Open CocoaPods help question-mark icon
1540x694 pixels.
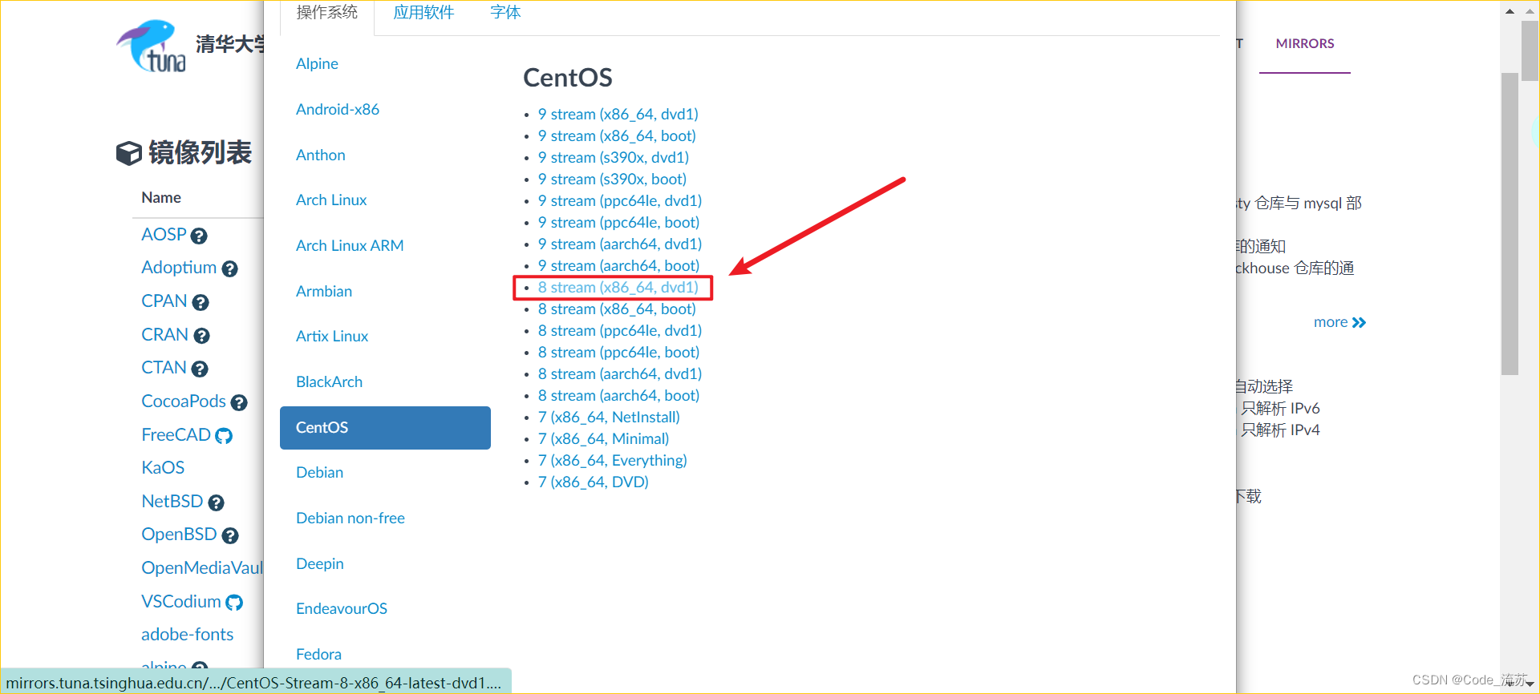pyautogui.click(x=239, y=402)
